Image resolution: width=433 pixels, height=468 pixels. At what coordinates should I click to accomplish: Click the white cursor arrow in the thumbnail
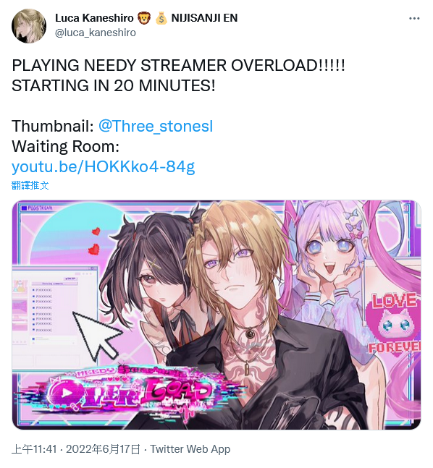(x=97, y=333)
